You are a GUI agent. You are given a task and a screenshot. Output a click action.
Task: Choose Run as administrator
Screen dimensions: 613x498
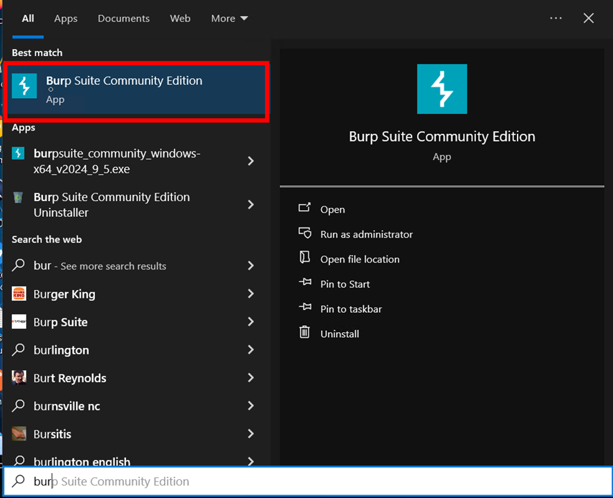click(366, 234)
